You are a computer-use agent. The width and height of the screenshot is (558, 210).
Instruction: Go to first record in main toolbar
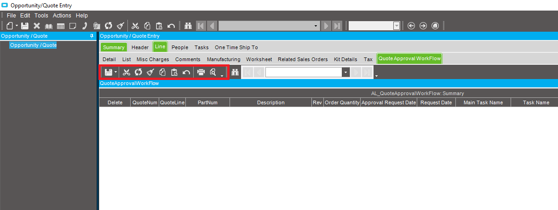pyautogui.click(x=201, y=26)
